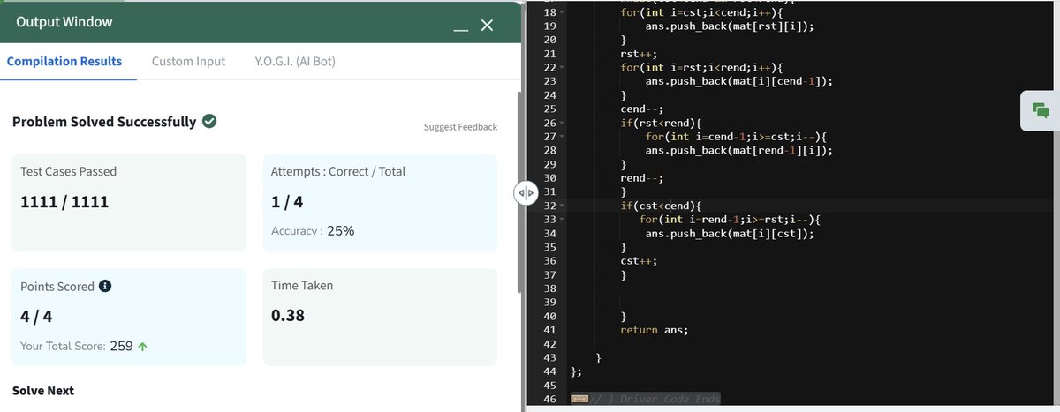Screen dimensions: 1060x412
Task: Open the Custom Input tab
Action: pos(188,61)
